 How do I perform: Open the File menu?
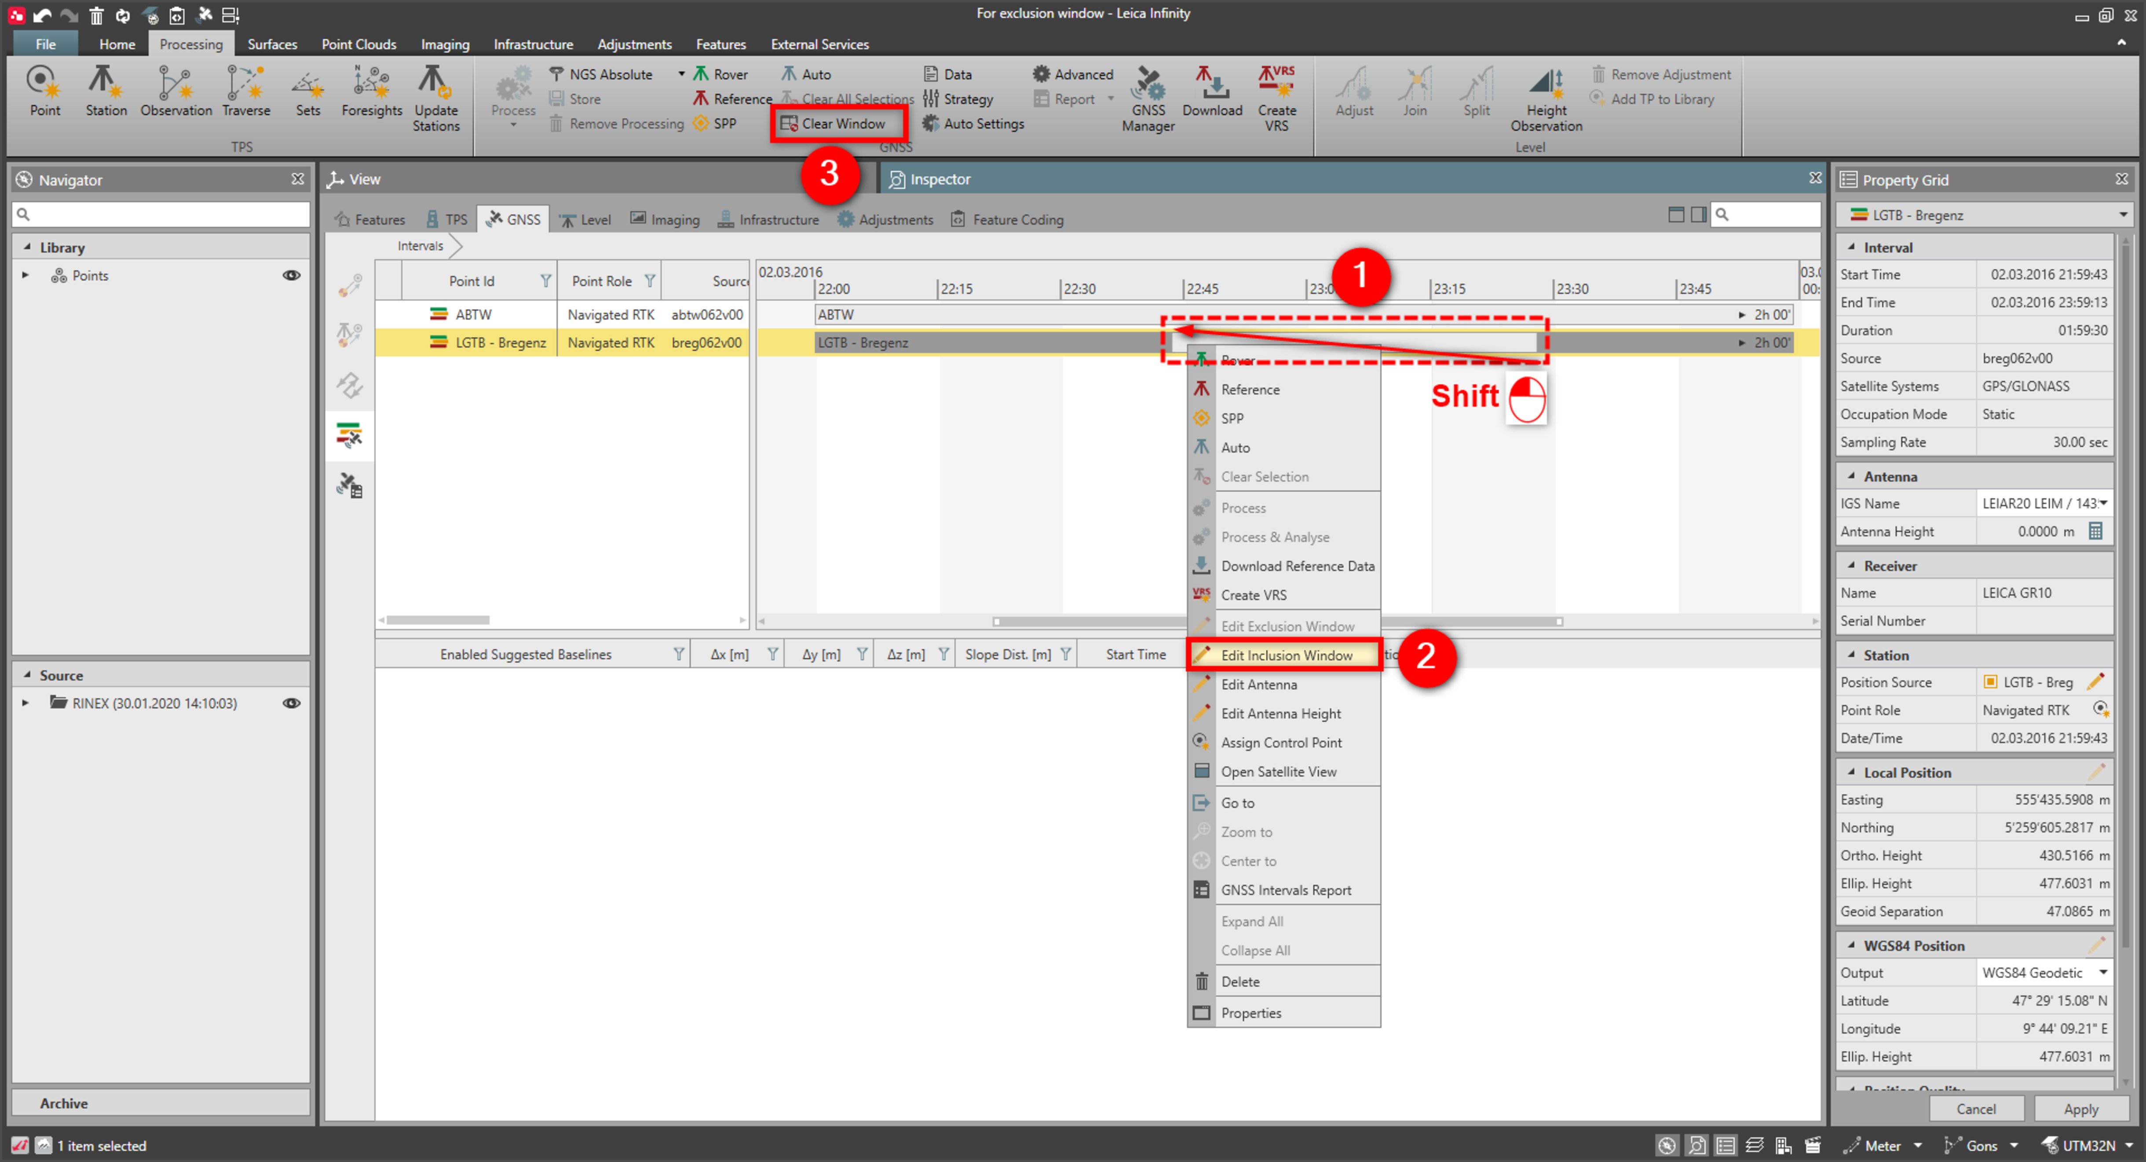[46, 44]
